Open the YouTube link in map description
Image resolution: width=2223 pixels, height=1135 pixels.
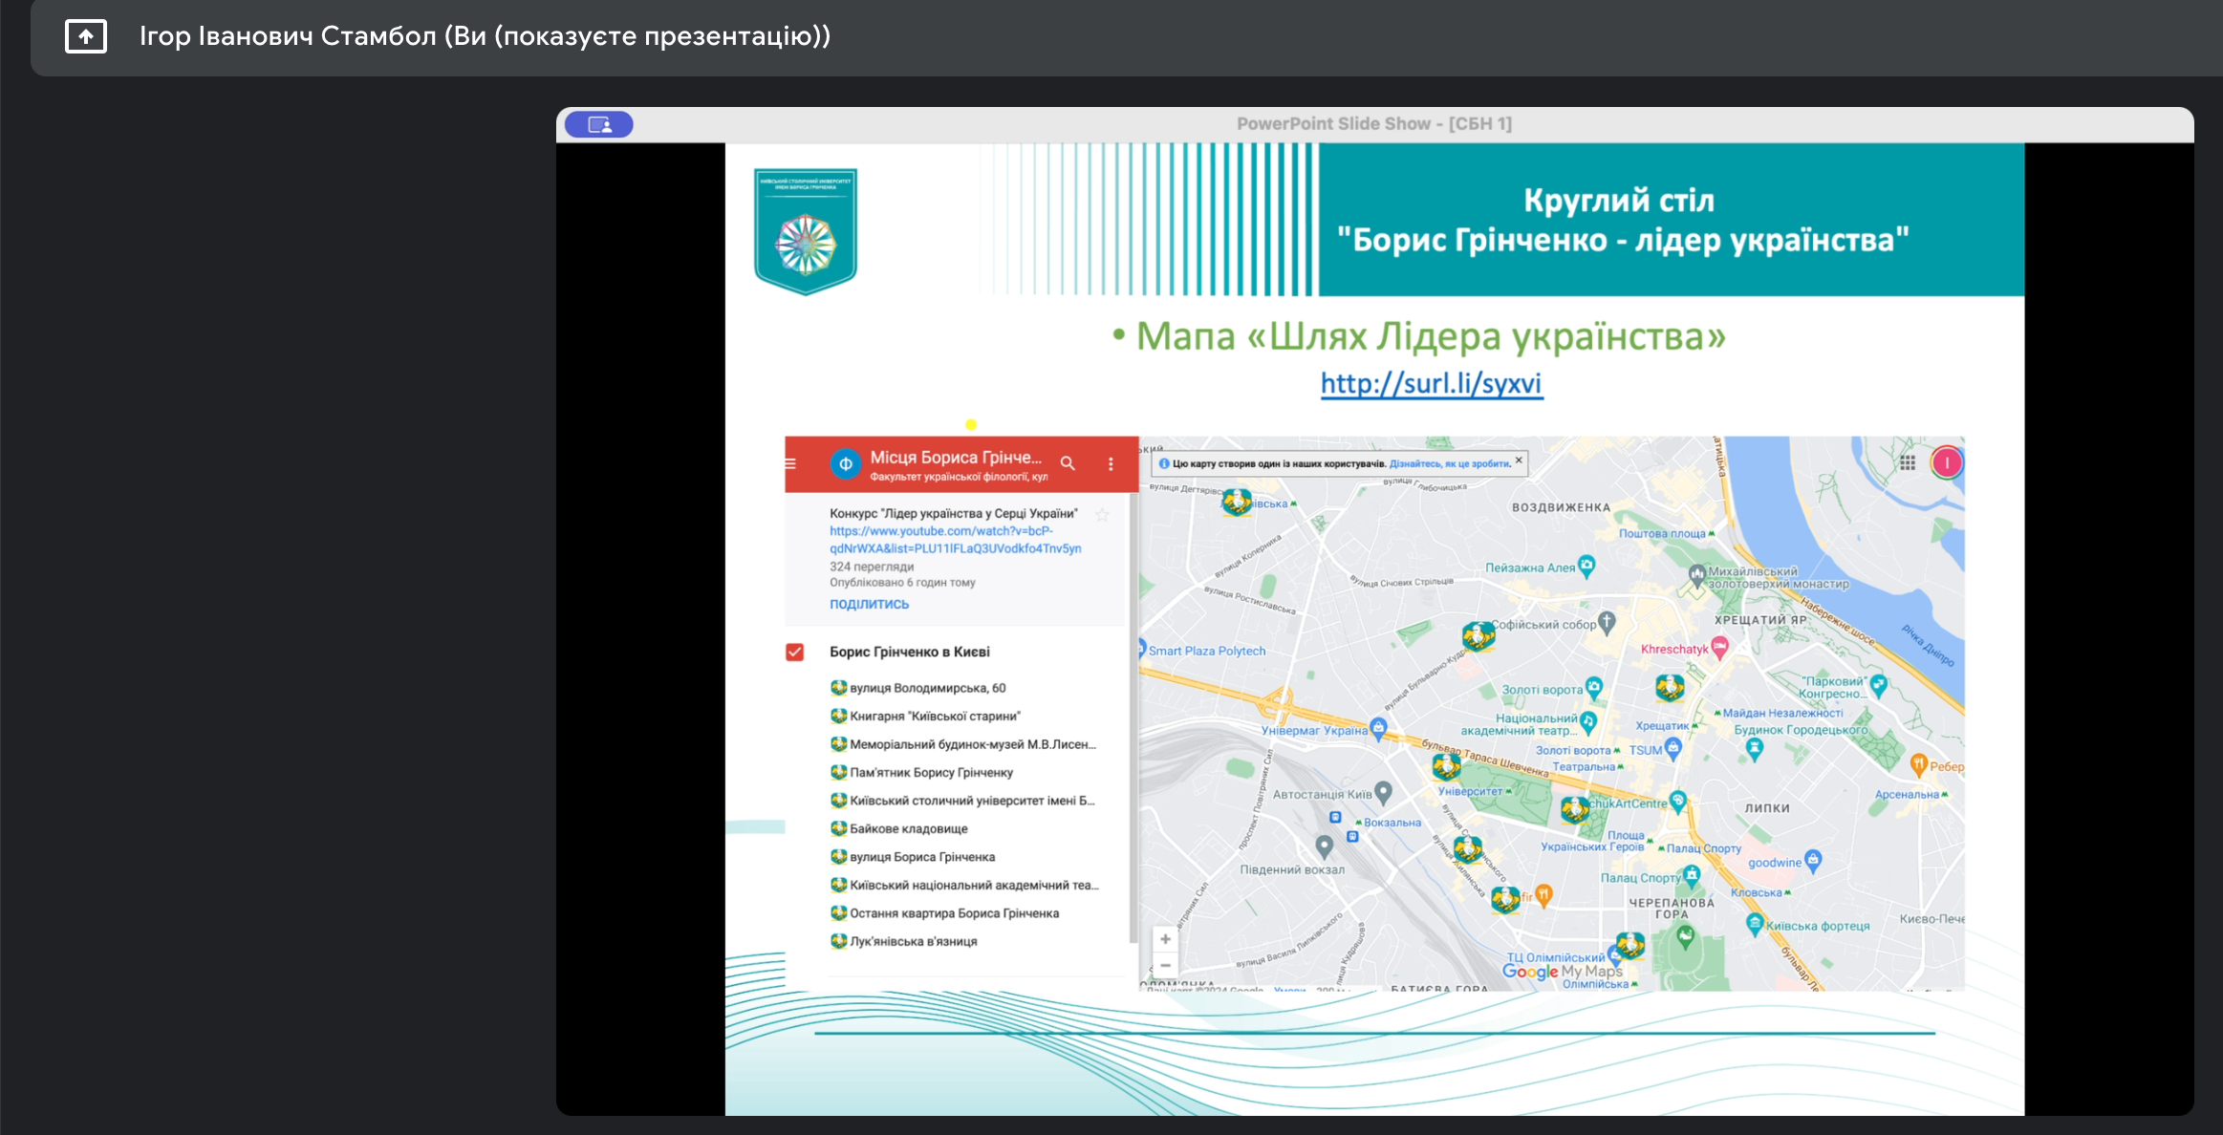pos(955,540)
